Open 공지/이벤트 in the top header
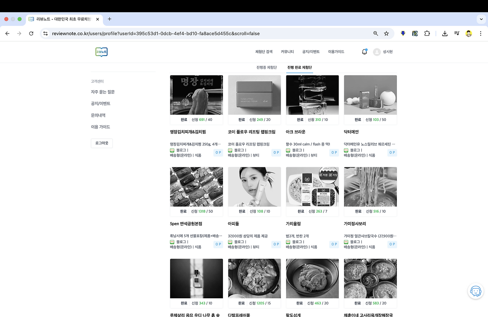The image size is (488, 317). tap(311, 52)
